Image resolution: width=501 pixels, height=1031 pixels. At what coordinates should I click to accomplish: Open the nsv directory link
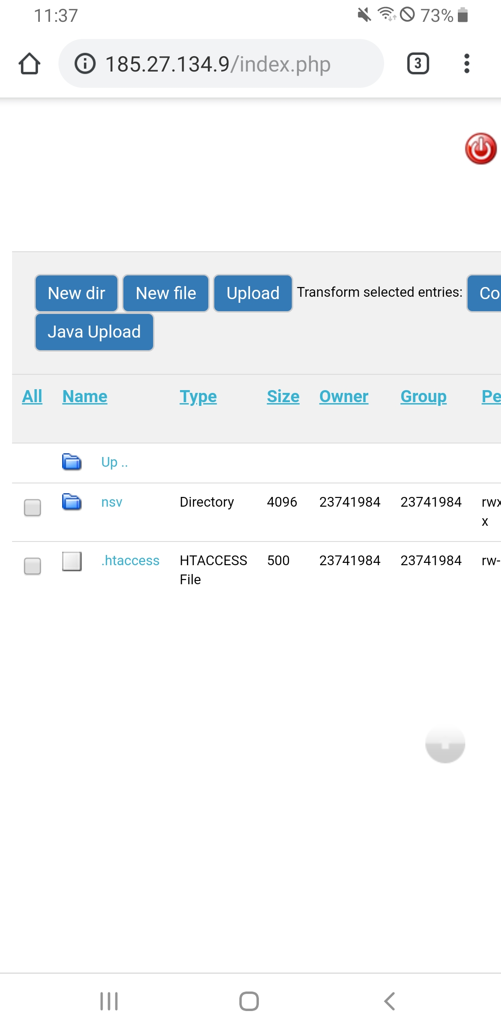[x=112, y=502]
